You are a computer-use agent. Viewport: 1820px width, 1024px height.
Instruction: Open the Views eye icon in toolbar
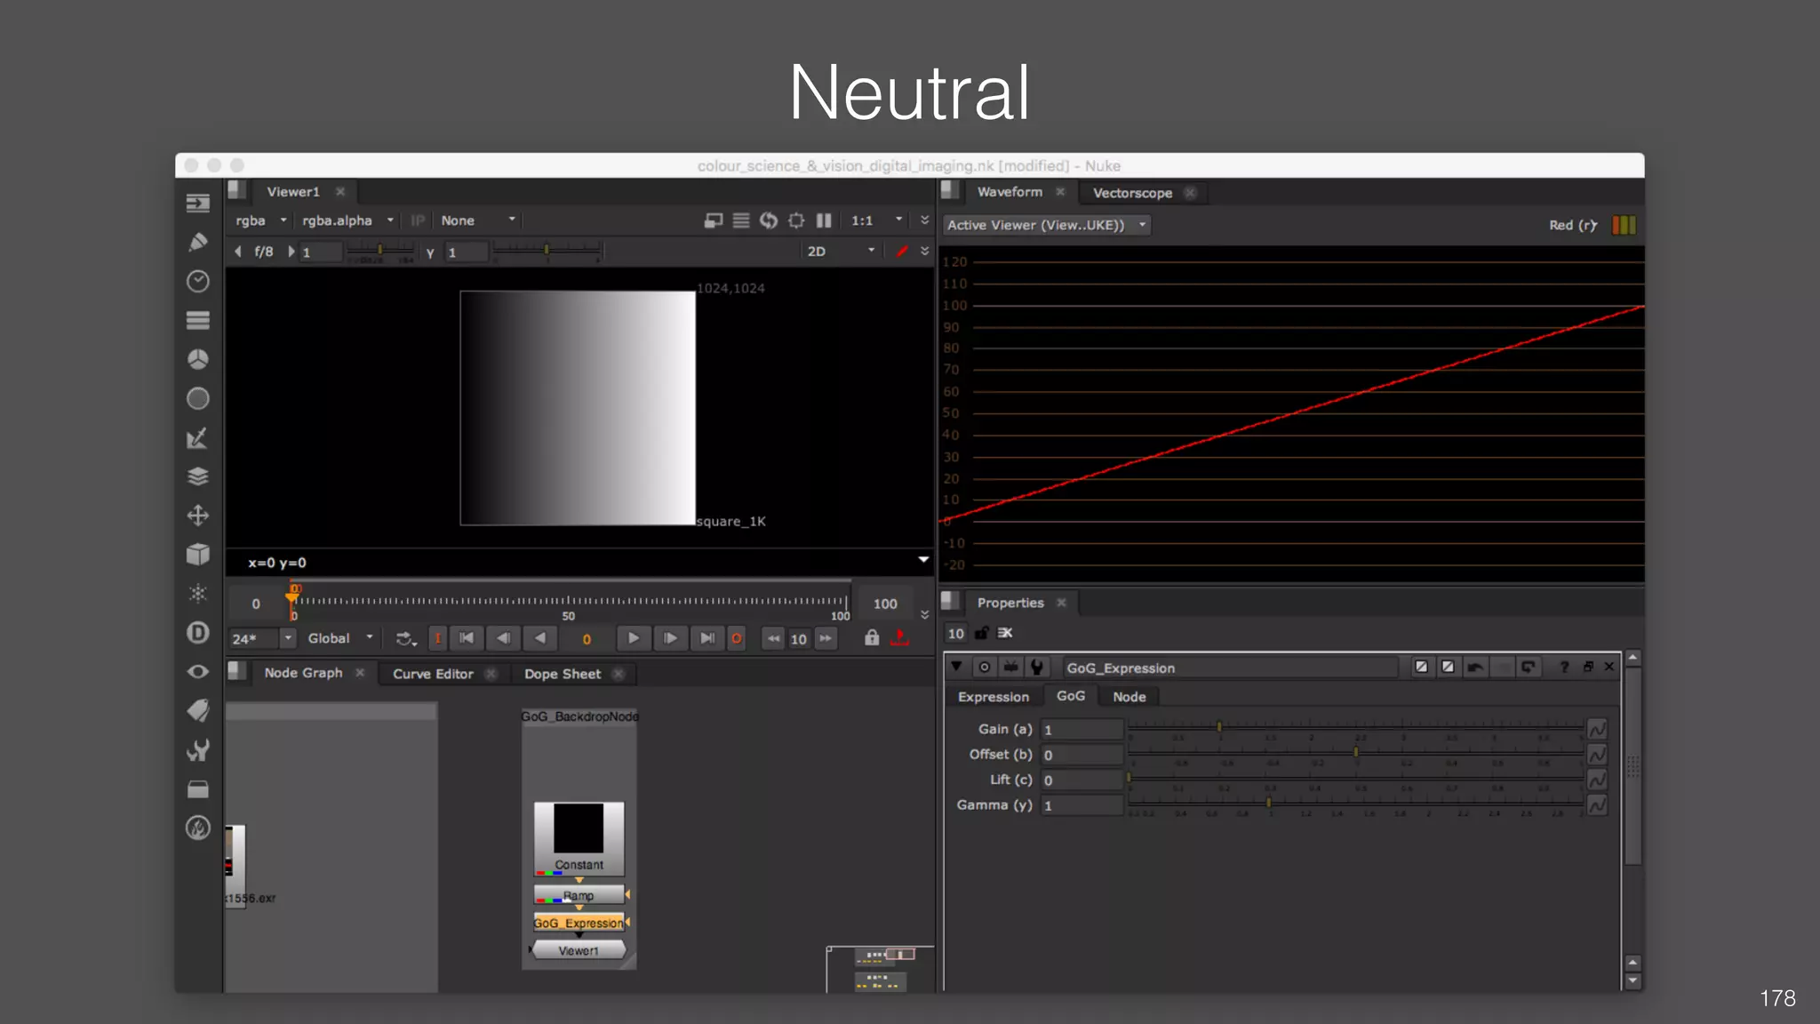[197, 672]
